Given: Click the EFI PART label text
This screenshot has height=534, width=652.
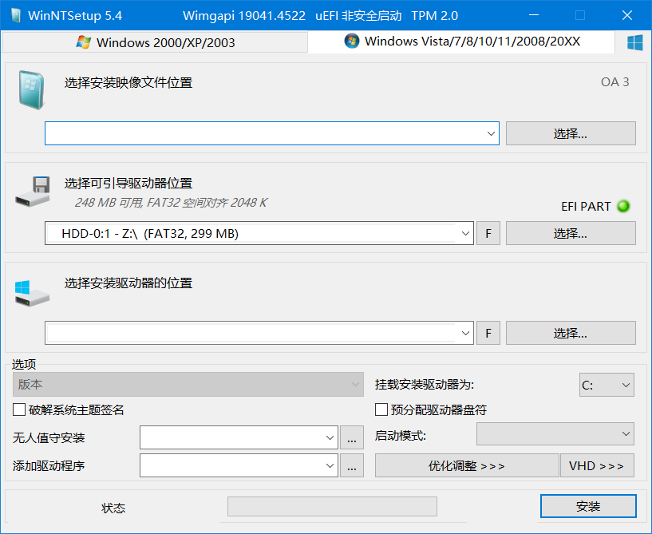Looking at the screenshot, I should pyautogui.click(x=586, y=206).
